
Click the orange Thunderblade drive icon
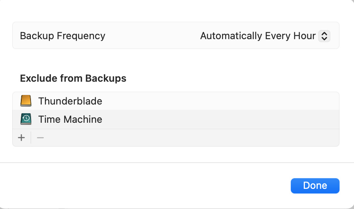click(x=26, y=101)
